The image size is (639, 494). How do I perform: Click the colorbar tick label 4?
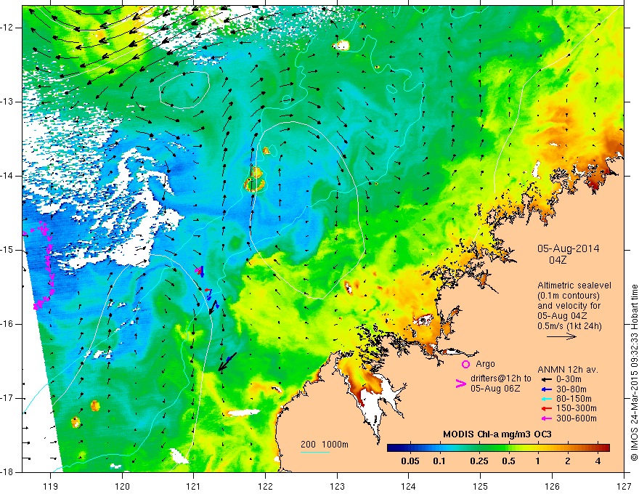pos(598,461)
